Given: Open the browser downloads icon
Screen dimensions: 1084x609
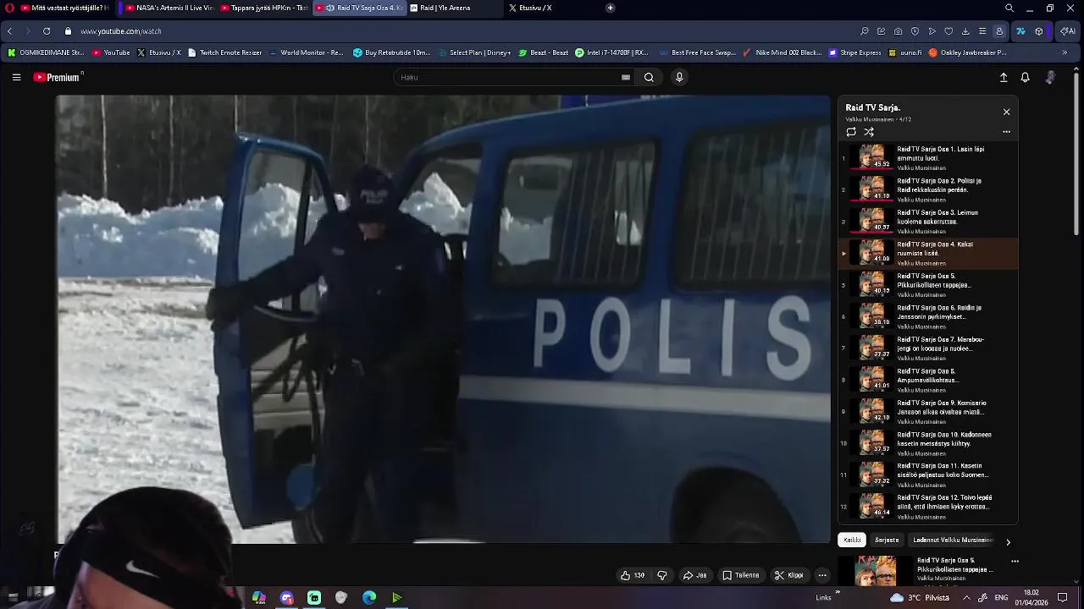Looking at the screenshot, I should point(965,31).
